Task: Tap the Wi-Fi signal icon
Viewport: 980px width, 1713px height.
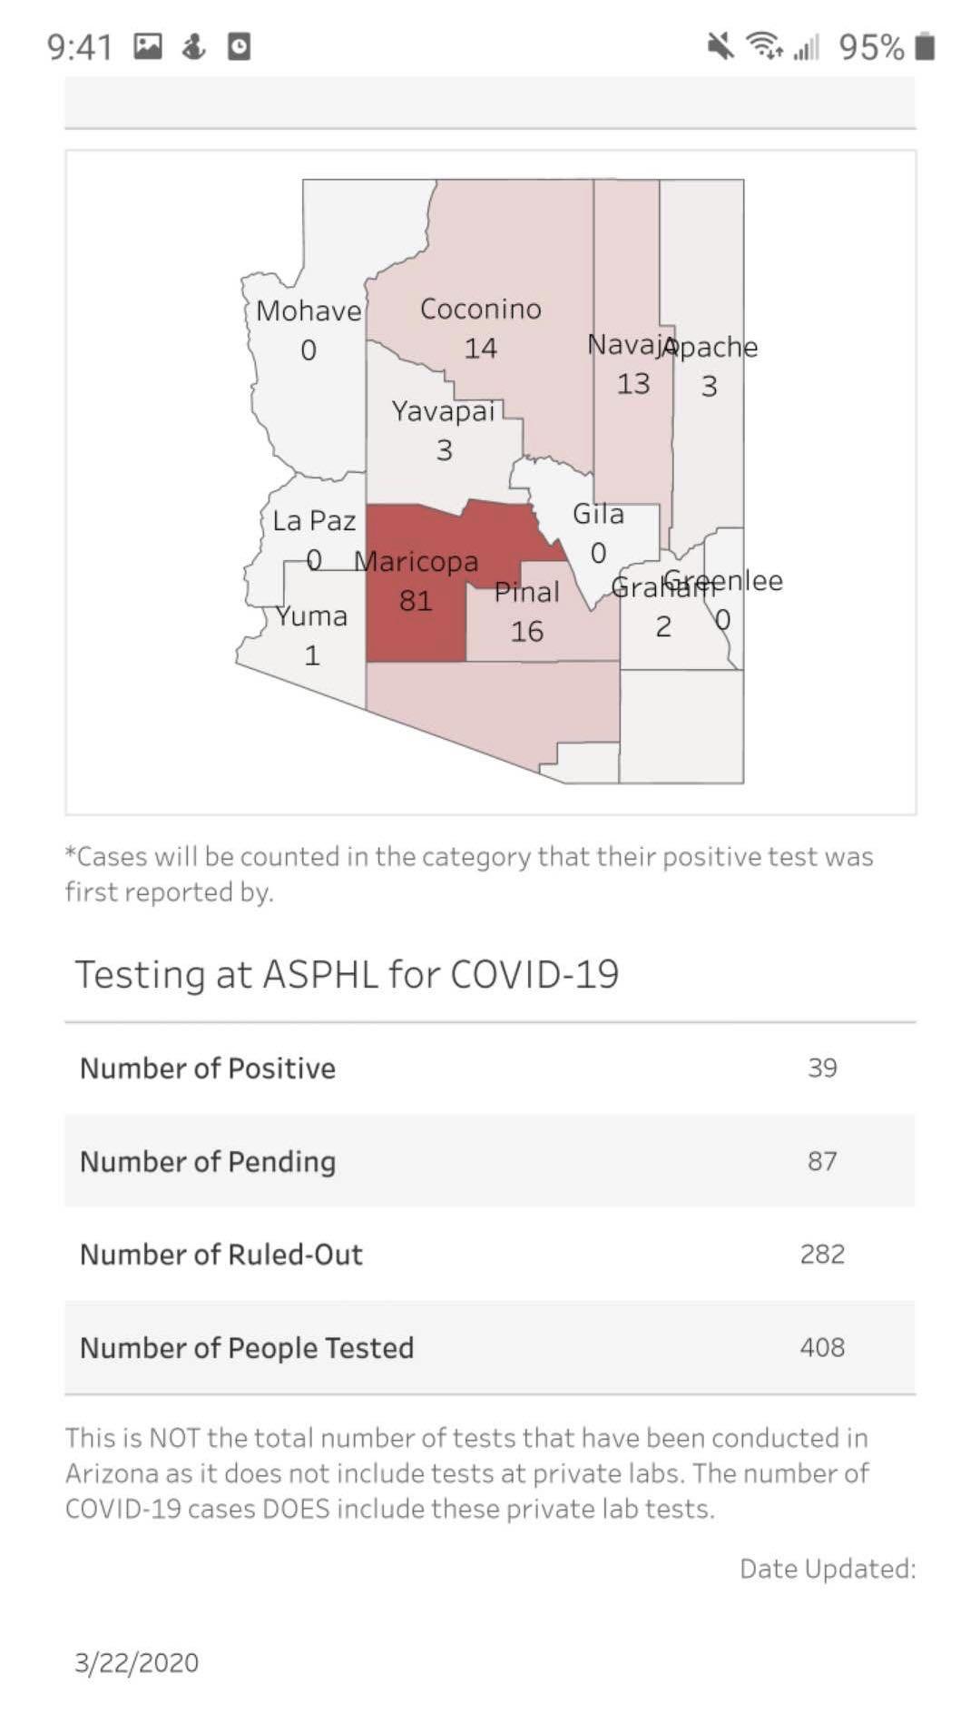Action: [764, 45]
